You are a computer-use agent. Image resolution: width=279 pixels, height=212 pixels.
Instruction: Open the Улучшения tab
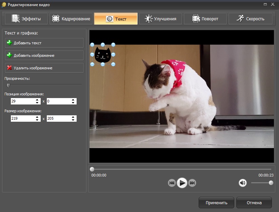pyautogui.click(x=160, y=19)
